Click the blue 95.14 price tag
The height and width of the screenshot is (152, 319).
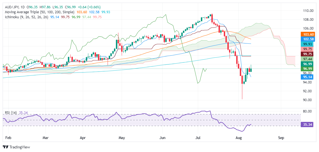[x=309, y=77]
